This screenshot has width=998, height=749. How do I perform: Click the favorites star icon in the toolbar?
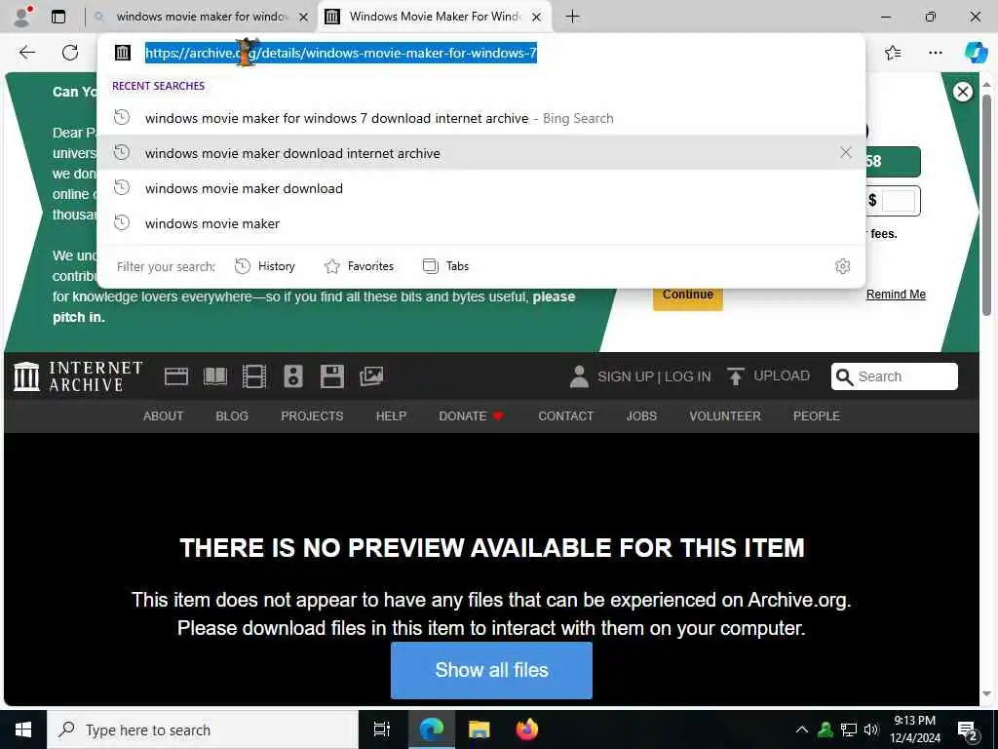(x=893, y=53)
